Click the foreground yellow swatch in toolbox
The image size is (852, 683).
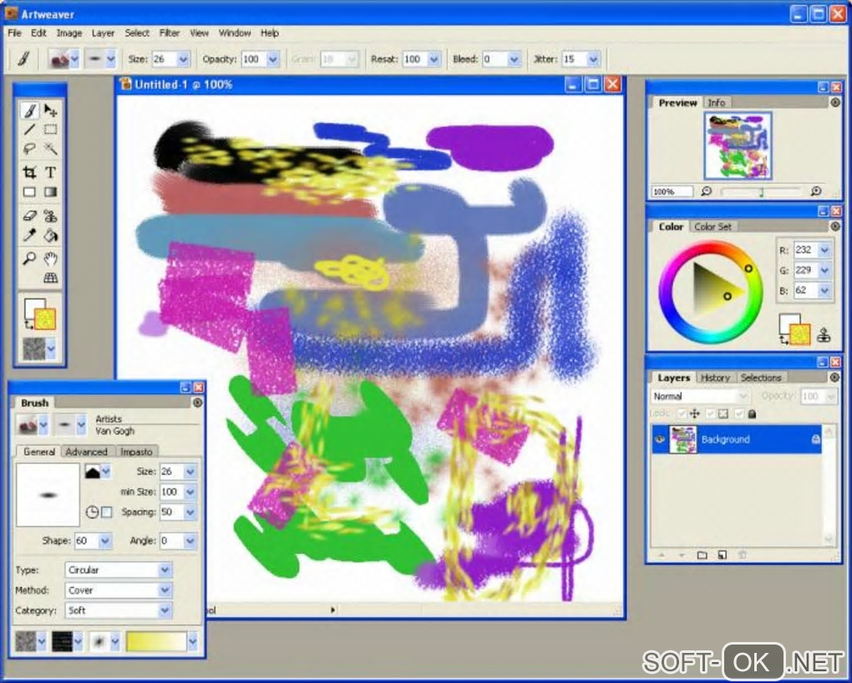(x=45, y=319)
